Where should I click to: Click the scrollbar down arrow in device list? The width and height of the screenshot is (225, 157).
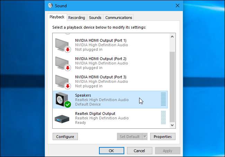click(172, 125)
